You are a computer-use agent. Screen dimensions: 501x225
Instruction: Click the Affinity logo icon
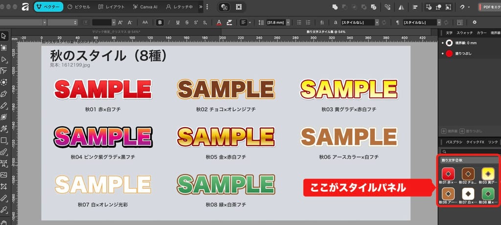click(x=25, y=7)
